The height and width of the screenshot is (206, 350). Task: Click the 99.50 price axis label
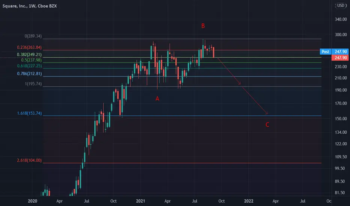340,169
